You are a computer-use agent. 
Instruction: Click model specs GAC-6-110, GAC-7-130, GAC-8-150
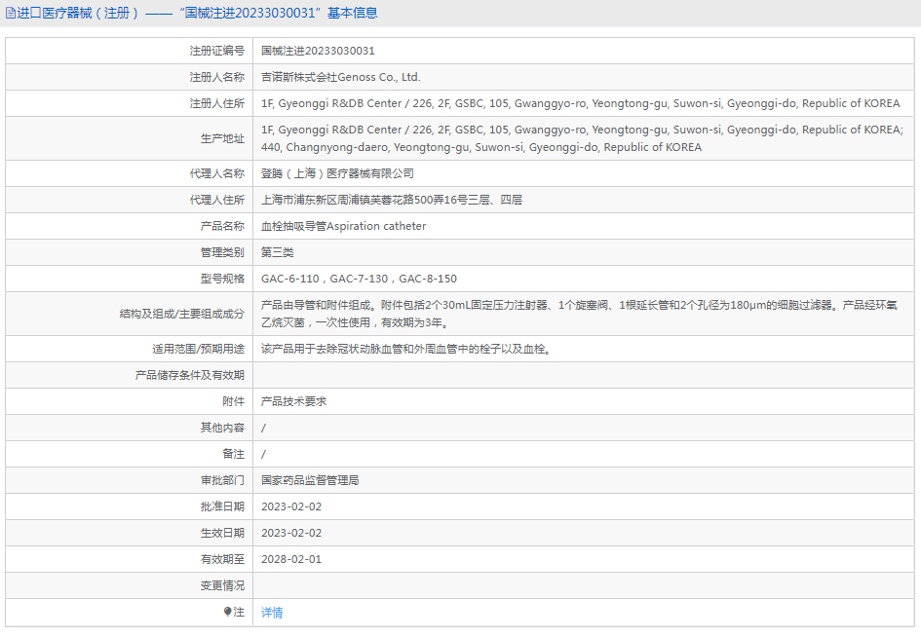click(359, 279)
